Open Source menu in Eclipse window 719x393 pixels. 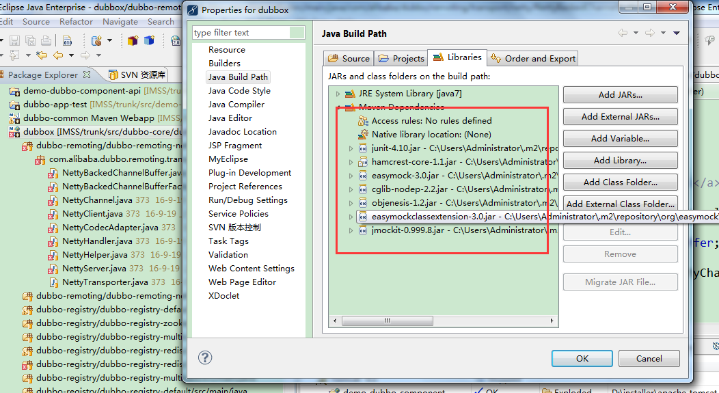(36, 22)
